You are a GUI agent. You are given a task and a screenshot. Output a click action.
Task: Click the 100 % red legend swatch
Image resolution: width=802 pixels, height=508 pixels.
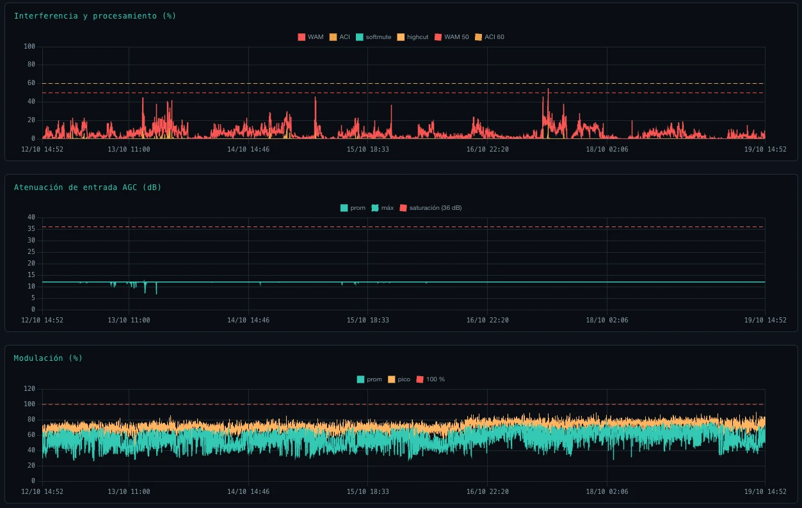point(420,379)
